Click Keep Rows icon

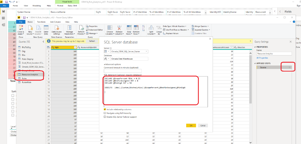tap(129, 28)
